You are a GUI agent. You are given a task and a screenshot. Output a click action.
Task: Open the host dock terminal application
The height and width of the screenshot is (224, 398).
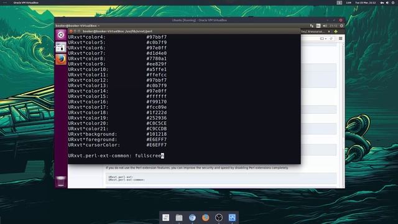[x=166, y=217]
